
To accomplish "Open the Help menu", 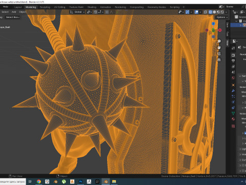I will (6, 7).
